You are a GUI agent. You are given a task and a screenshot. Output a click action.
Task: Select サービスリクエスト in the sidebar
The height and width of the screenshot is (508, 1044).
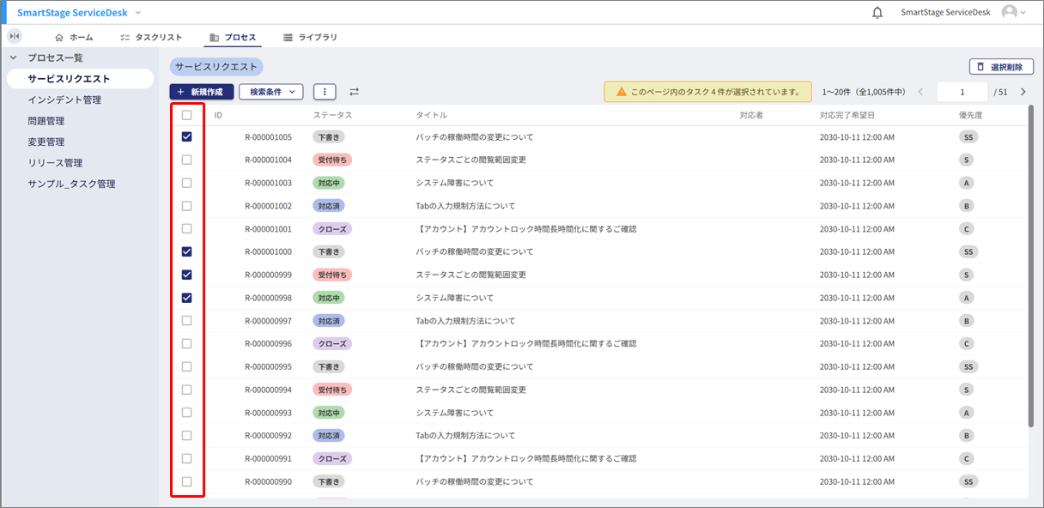(79, 79)
